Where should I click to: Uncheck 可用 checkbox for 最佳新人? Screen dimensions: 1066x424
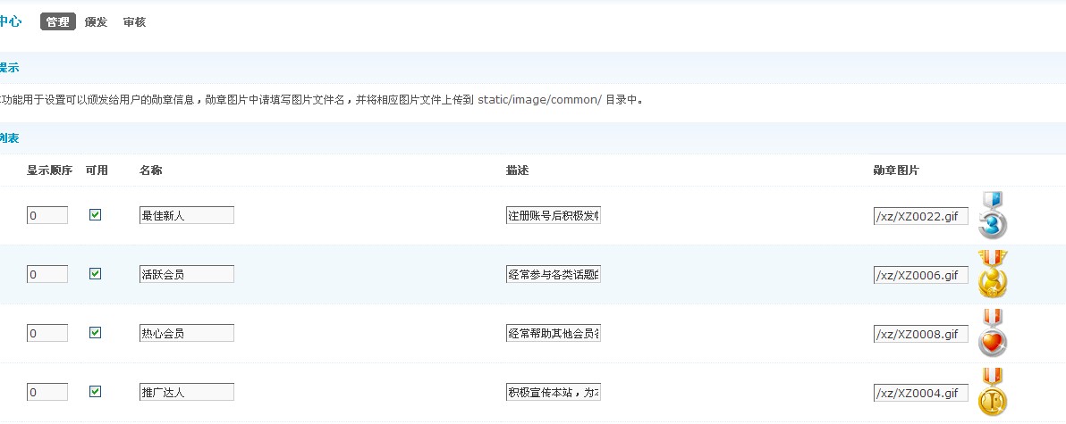point(95,215)
